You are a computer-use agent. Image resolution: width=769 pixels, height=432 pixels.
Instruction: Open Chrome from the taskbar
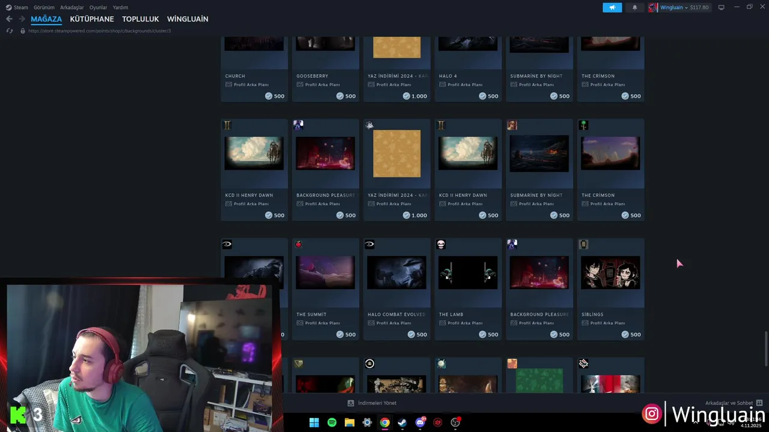pos(384,422)
